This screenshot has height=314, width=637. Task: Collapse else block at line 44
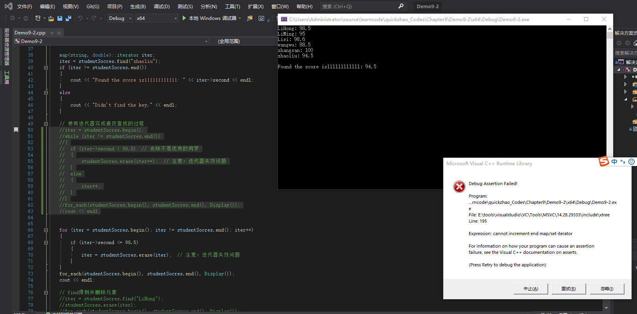(x=46, y=93)
